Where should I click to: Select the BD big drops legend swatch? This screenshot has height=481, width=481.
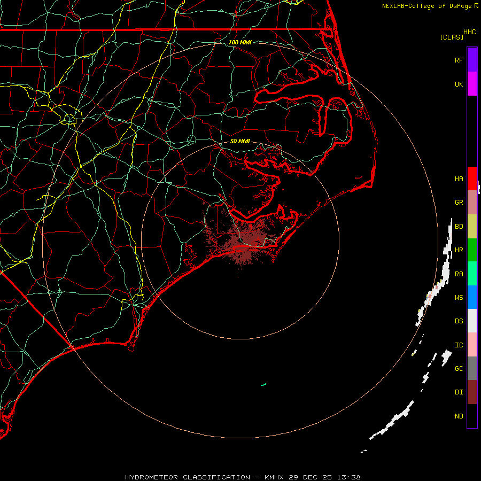pos(472,226)
